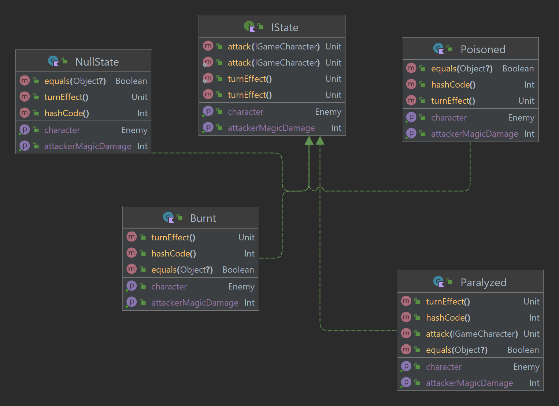
Task: Select character property in Paralyzed
Action: coord(444,367)
